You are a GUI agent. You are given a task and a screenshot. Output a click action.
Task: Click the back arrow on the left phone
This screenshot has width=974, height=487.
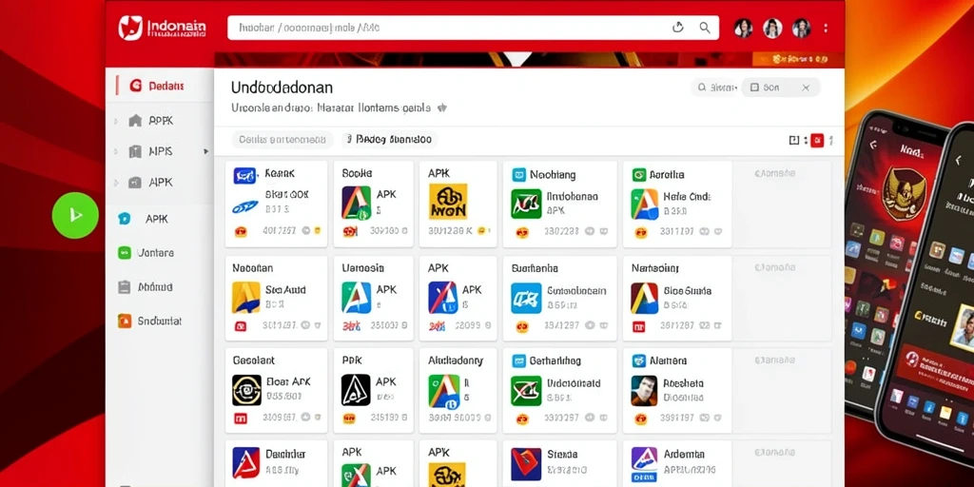click(x=873, y=145)
